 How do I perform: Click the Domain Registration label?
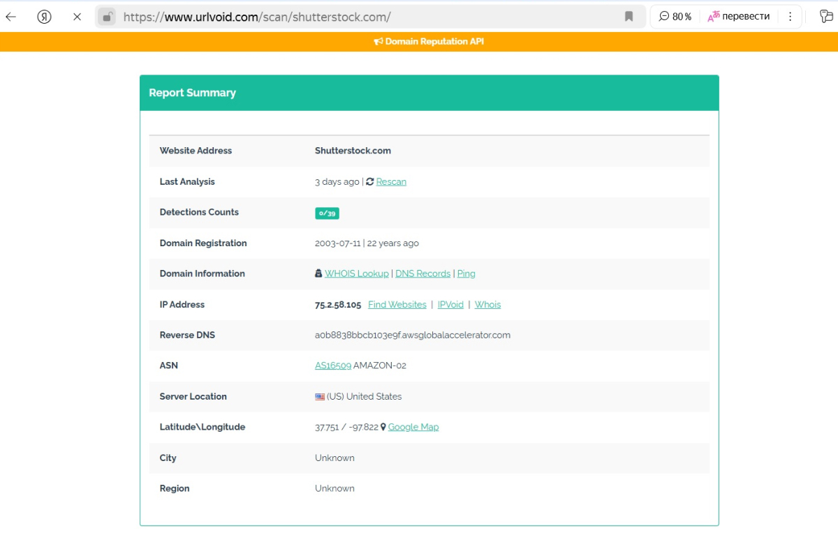point(203,243)
